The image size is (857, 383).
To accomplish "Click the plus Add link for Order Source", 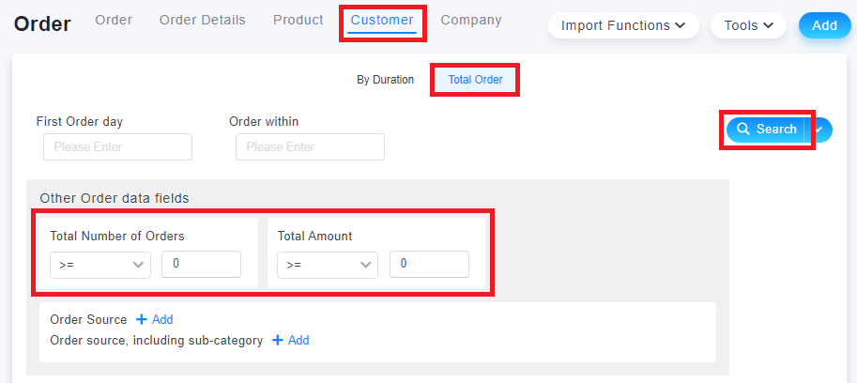I will tap(154, 319).
